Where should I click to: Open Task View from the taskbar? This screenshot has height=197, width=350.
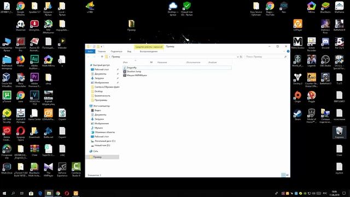[x=22, y=193]
